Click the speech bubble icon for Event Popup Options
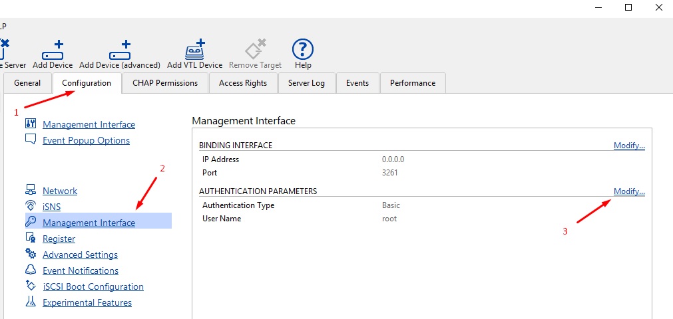This screenshot has height=319, width=673. coord(31,140)
